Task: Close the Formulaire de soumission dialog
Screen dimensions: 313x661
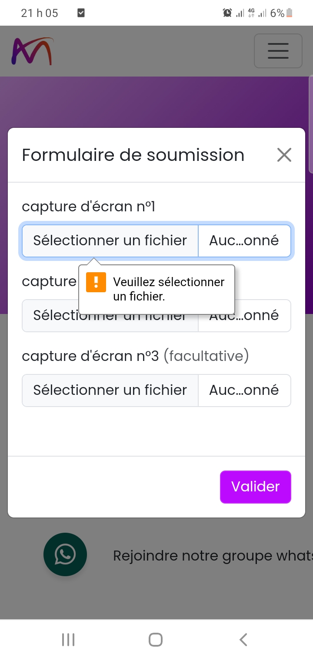Action: click(284, 155)
